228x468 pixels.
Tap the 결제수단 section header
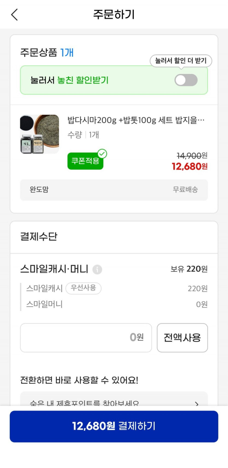pyautogui.click(x=39, y=236)
